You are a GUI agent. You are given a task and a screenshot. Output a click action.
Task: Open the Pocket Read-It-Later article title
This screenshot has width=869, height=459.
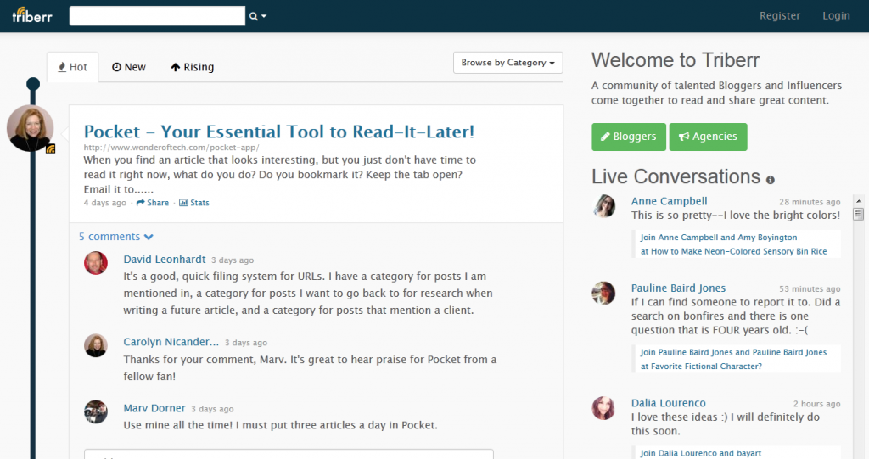coord(278,132)
